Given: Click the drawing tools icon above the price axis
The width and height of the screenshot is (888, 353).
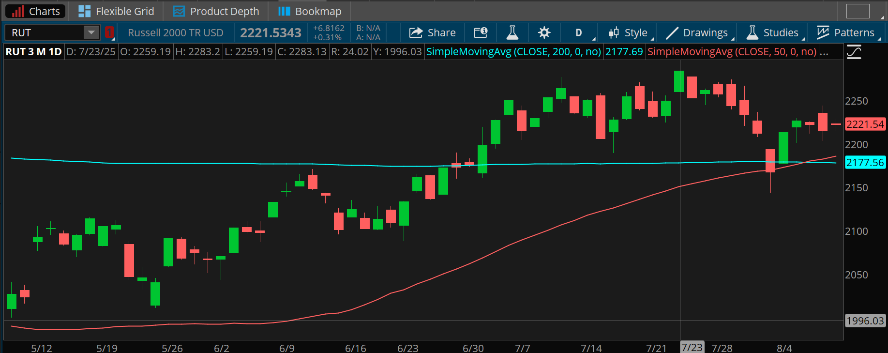Looking at the screenshot, I should [854, 52].
